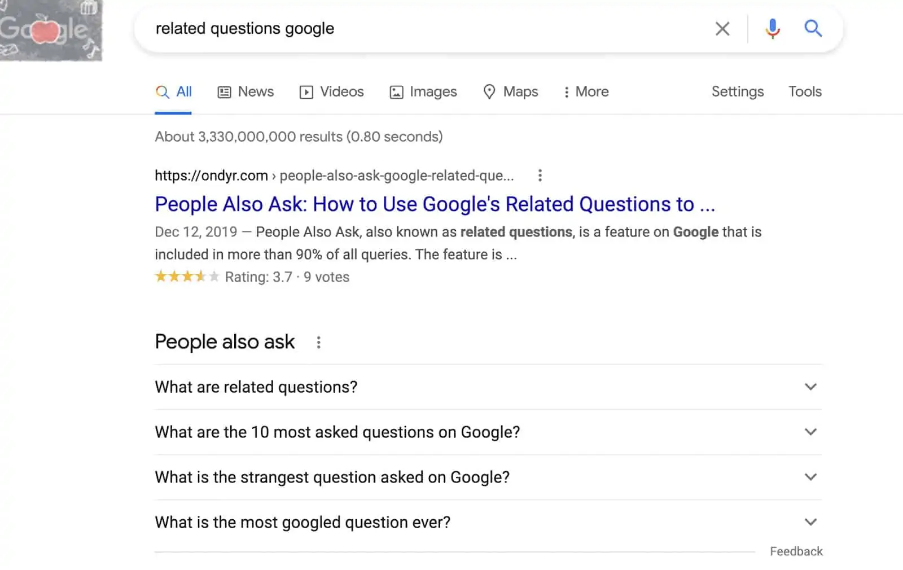Click the Feedback link
This screenshot has height=570, width=903.
point(796,551)
